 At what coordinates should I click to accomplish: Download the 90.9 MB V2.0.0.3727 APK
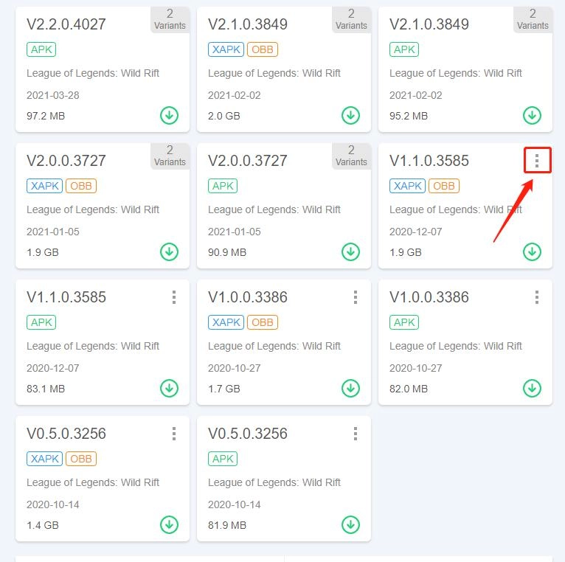point(350,252)
